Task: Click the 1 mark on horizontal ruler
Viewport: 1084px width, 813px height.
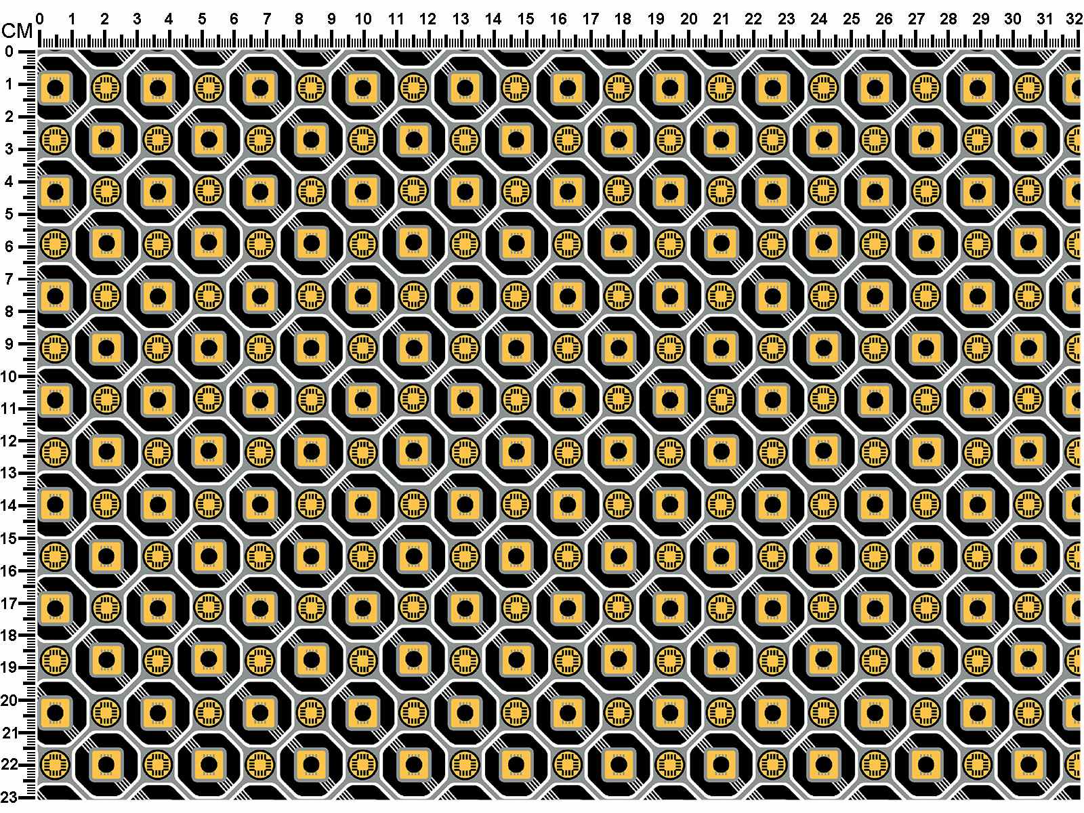Action: (72, 20)
